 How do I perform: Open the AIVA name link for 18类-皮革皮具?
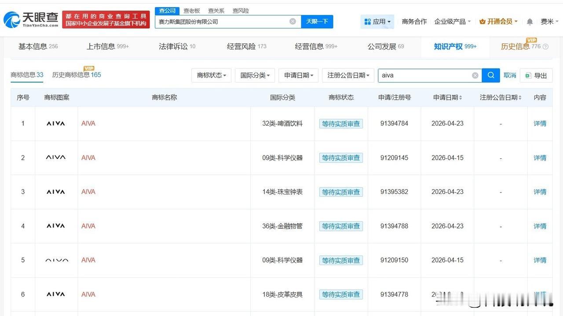point(88,294)
